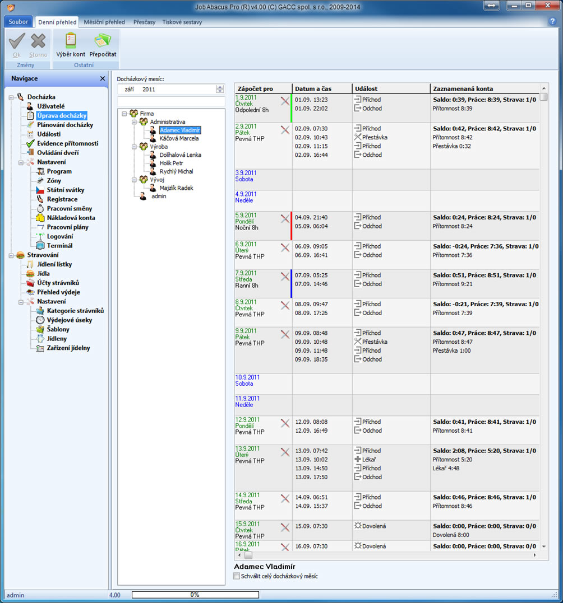
Task: Click the vertical scrollbar thumb of attendance table
Action: (544, 97)
